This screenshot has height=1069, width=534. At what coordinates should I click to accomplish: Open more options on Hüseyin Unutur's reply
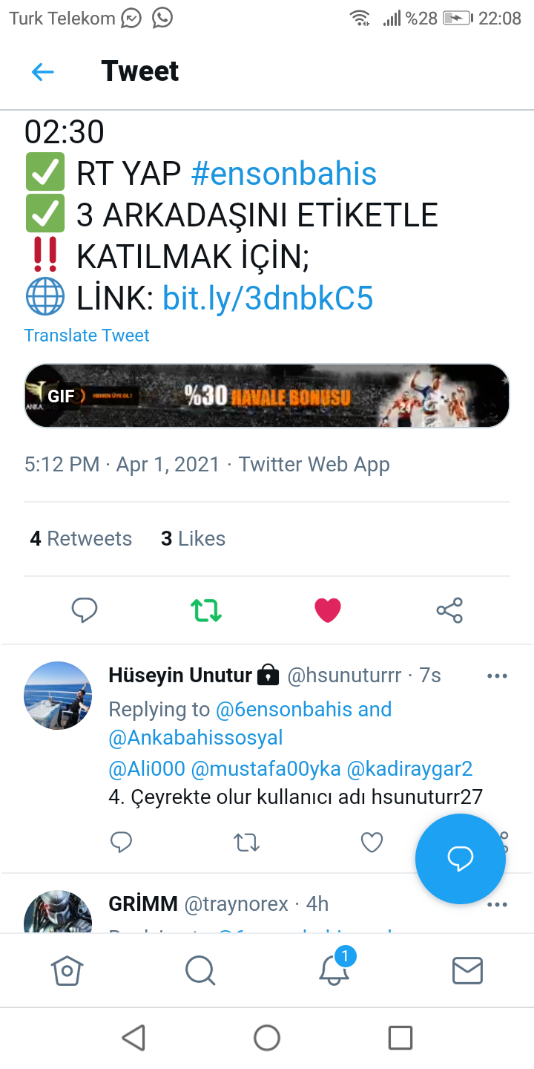pyautogui.click(x=497, y=676)
